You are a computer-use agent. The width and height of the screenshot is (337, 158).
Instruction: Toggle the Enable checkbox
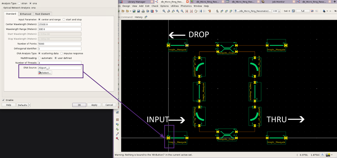[3, 100]
